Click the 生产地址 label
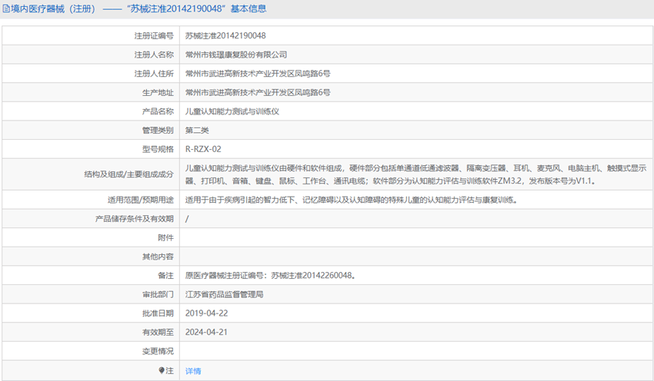654x381 pixels. (x=158, y=92)
